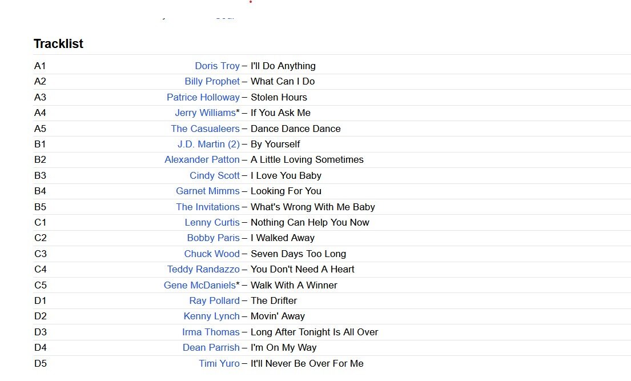631x381 pixels.
Task: Click the Alexander Patton link
Action: point(202,159)
